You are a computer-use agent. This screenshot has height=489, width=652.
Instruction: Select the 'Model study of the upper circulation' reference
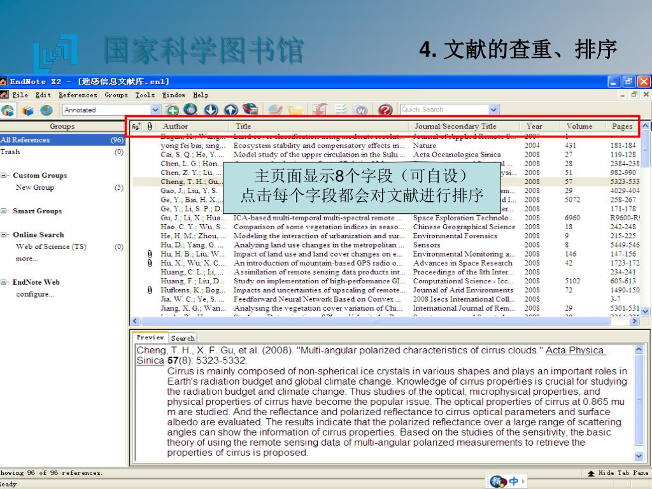point(386,155)
